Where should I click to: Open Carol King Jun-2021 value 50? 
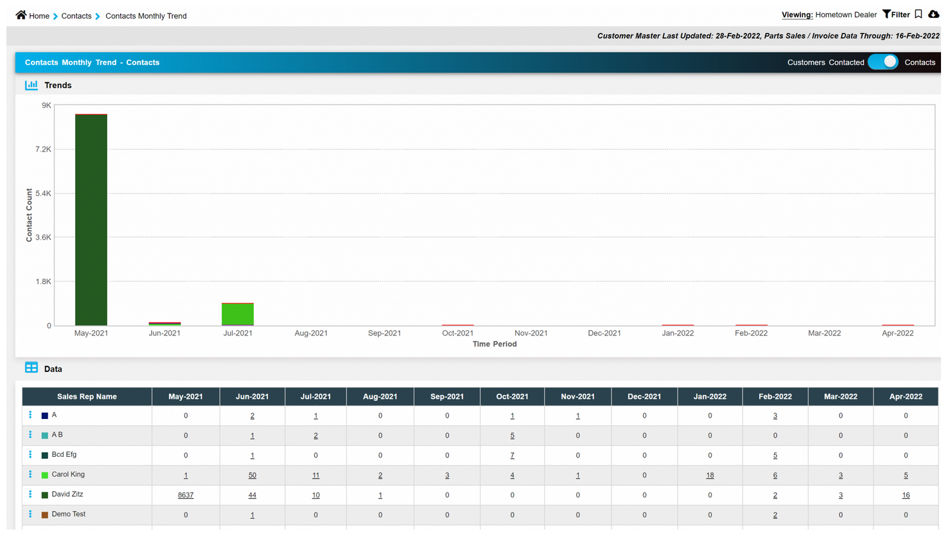(252, 476)
